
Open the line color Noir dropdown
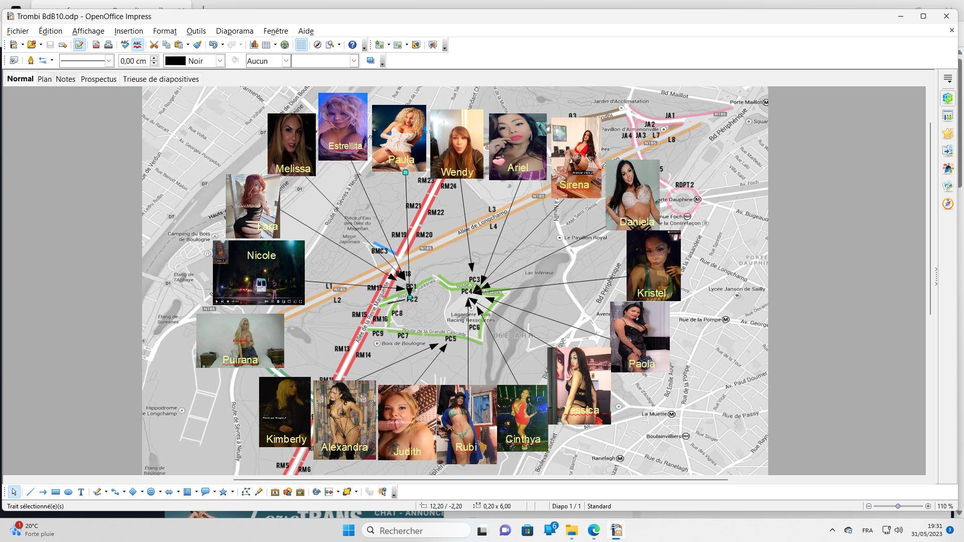click(x=219, y=61)
